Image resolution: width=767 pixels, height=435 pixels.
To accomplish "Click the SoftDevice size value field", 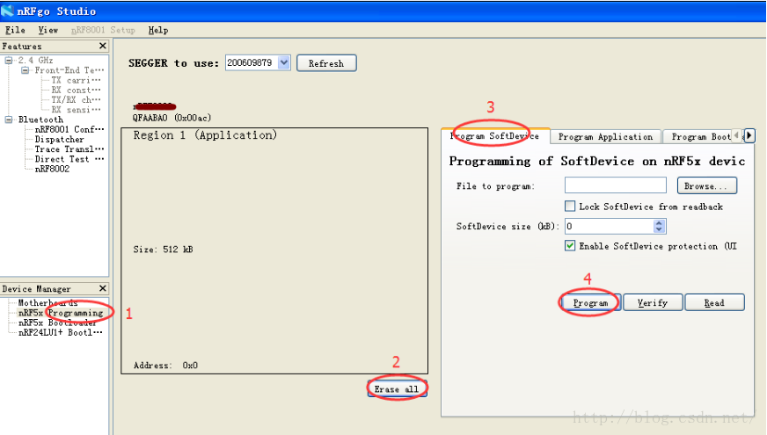I will (609, 226).
